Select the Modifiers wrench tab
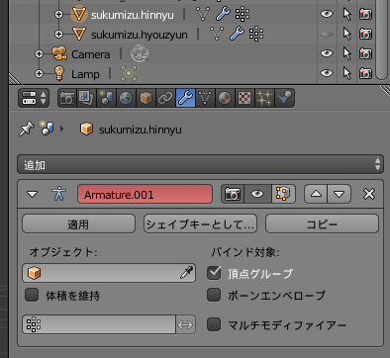 (x=185, y=98)
